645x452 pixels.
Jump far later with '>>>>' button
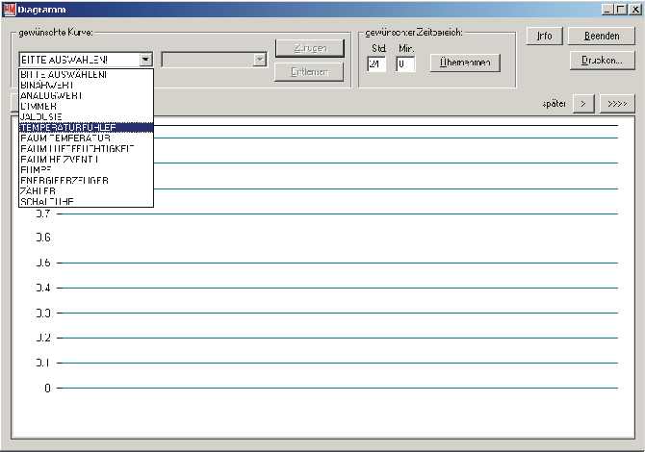click(616, 103)
